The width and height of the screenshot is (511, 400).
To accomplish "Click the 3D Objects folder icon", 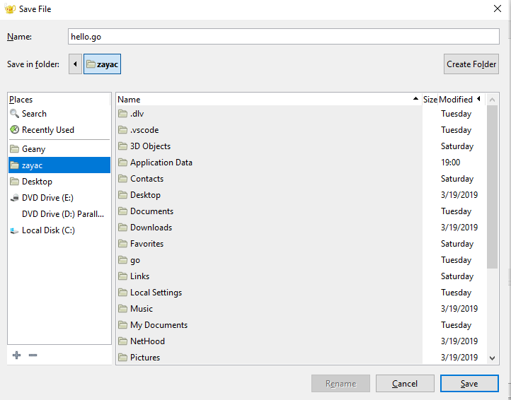I will coord(123,146).
